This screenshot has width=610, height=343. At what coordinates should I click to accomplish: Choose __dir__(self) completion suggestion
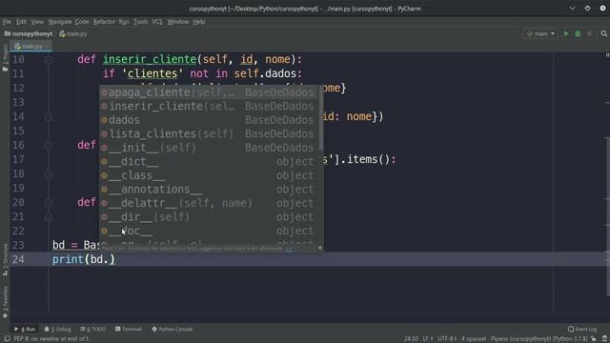point(210,217)
